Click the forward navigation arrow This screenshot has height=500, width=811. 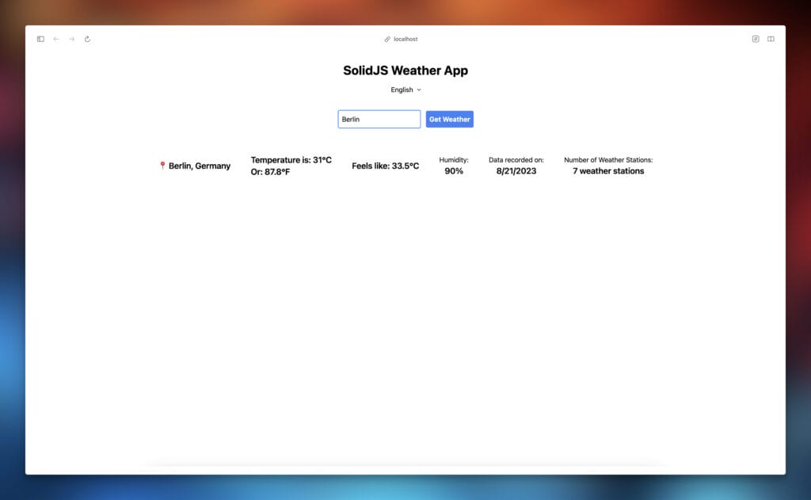[71, 39]
